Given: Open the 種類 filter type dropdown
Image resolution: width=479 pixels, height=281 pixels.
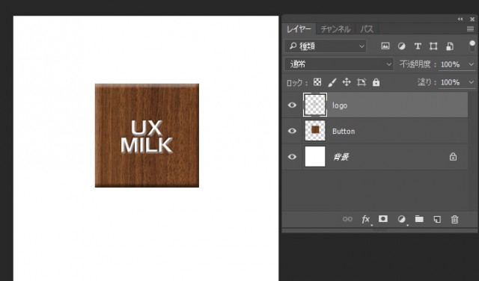Looking at the screenshot, I should (326, 46).
